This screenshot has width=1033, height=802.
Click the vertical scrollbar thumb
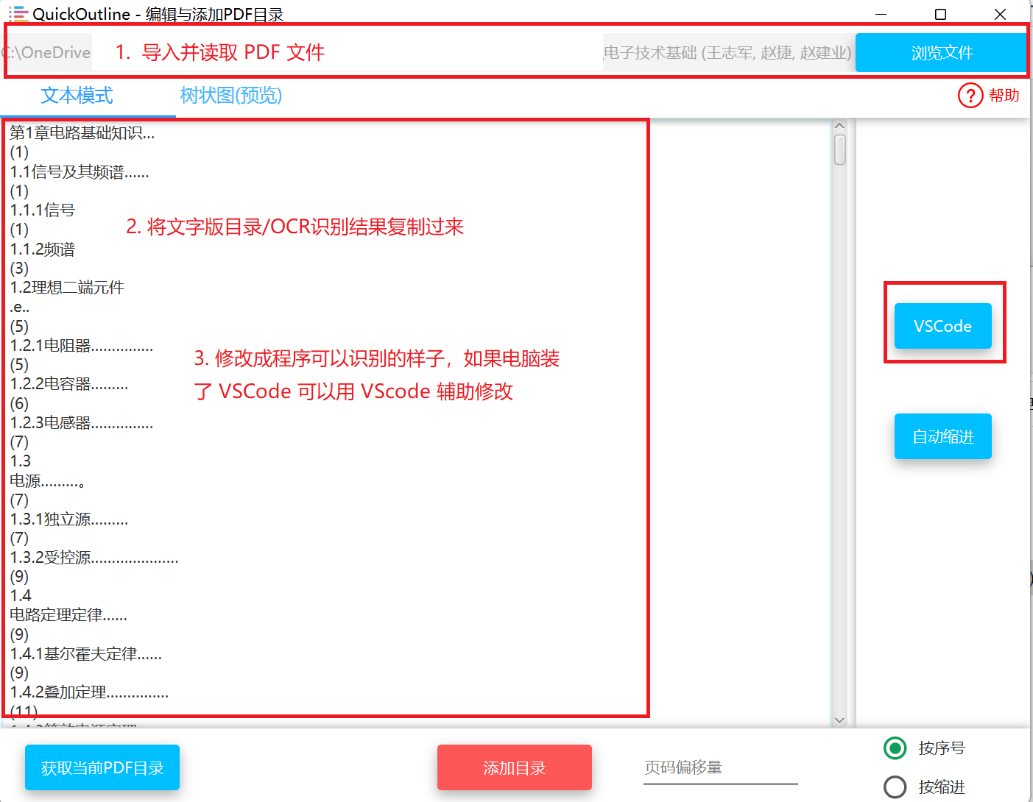click(839, 150)
